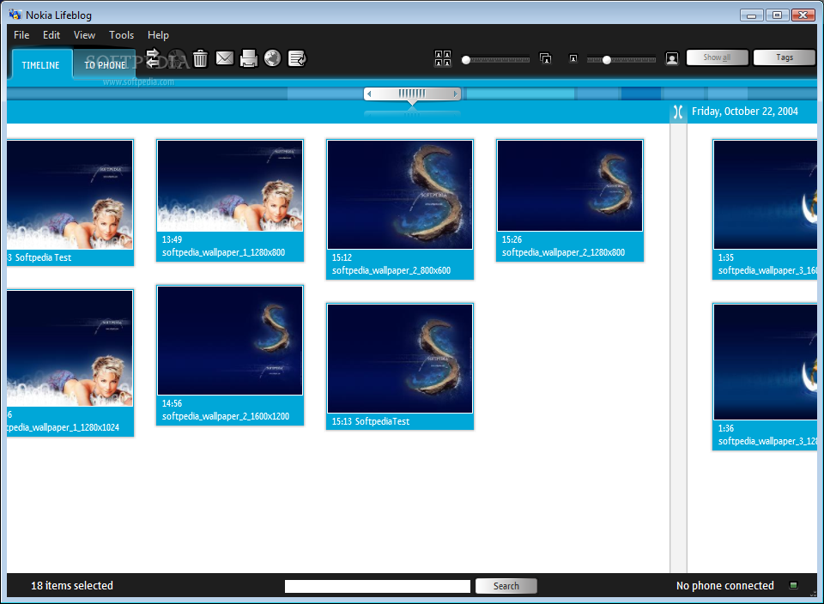The width and height of the screenshot is (824, 604).
Task: Click the four-thumbnails grid icon
Action: (x=443, y=58)
